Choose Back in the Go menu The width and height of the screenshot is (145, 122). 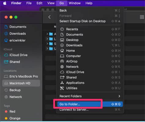(90, 10)
